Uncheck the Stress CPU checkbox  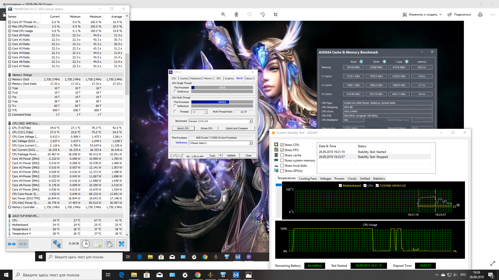click(282, 145)
